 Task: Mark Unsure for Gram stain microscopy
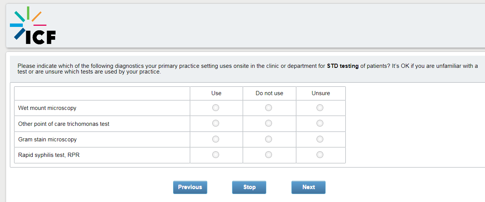click(320, 139)
